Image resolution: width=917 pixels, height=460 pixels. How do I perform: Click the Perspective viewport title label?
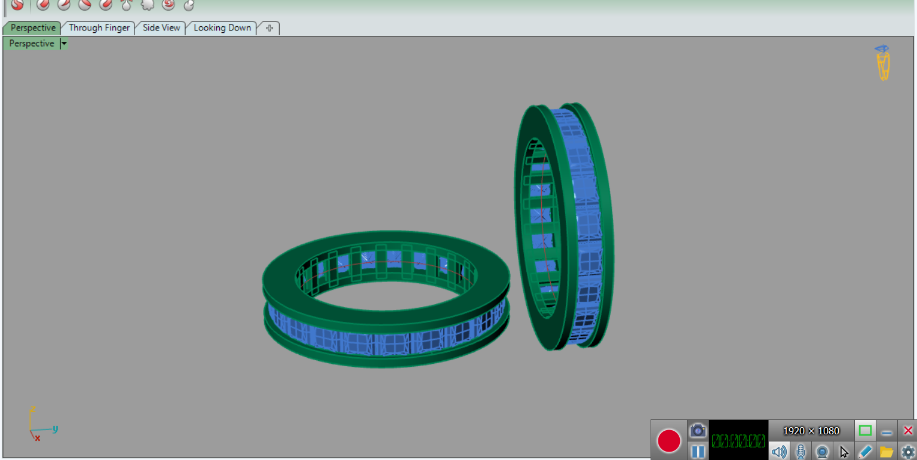click(32, 44)
